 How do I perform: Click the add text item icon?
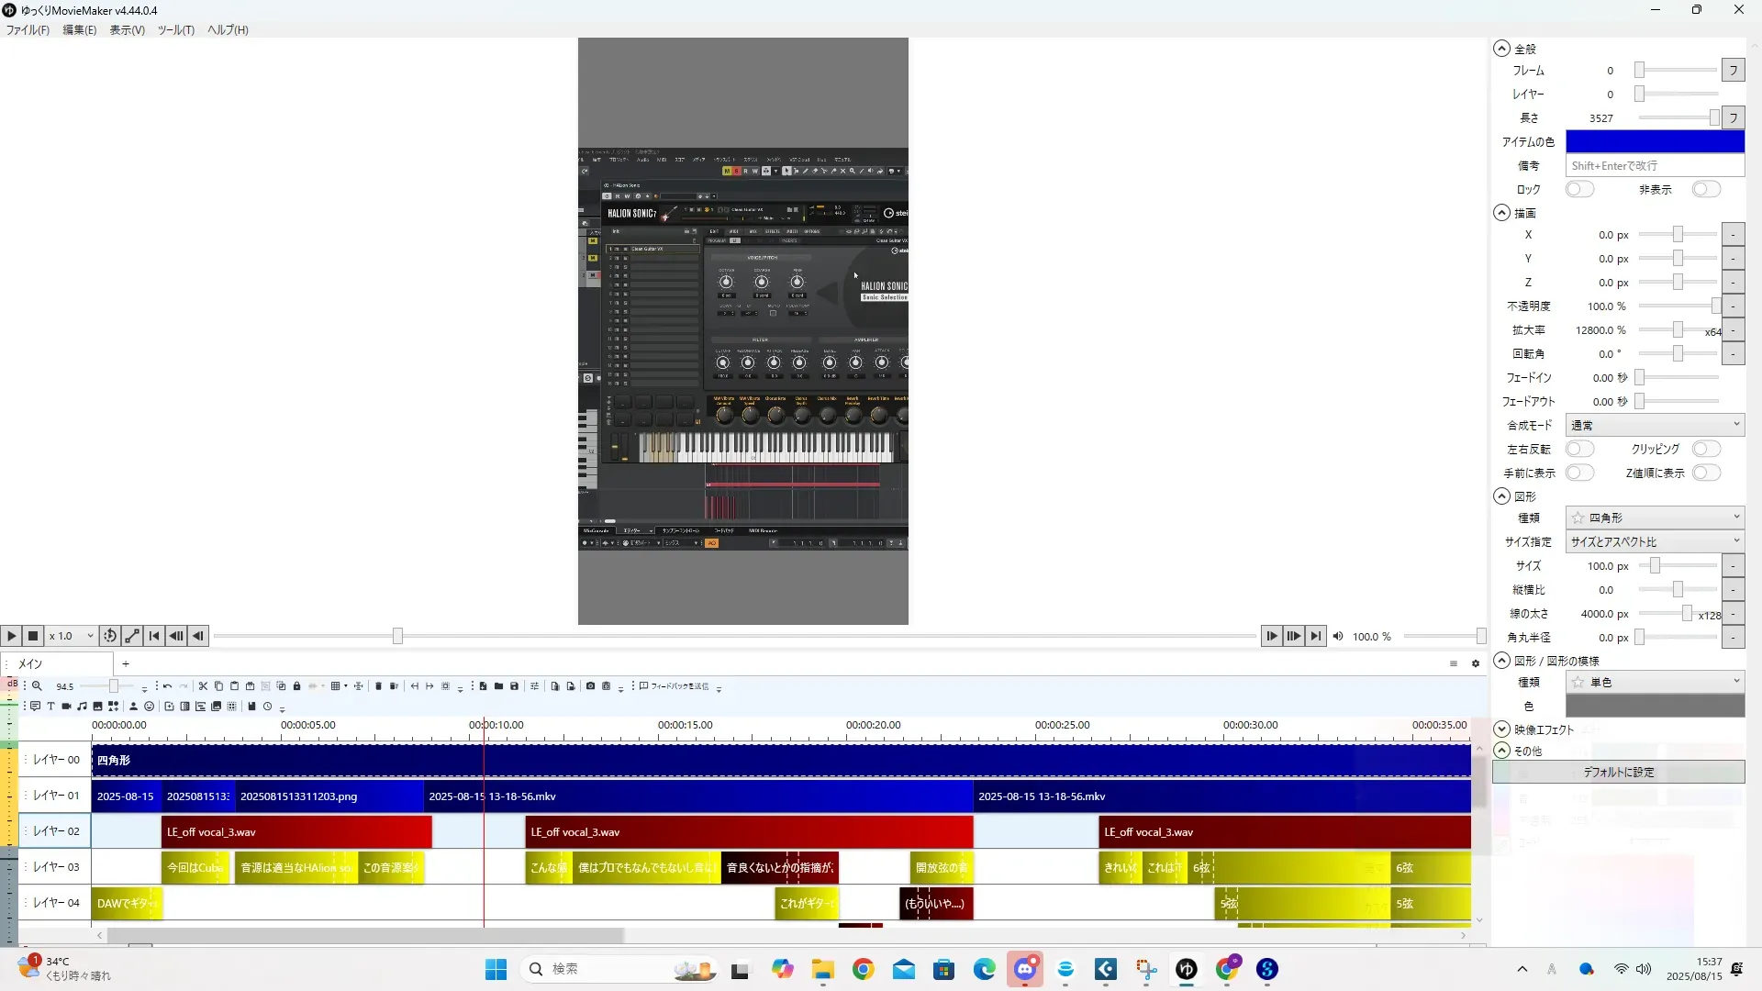[x=50, y=707]
